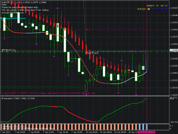This screenshot has width=178, height=134.
Task: Click the red R1 resistance label
Action: [88, 30]
